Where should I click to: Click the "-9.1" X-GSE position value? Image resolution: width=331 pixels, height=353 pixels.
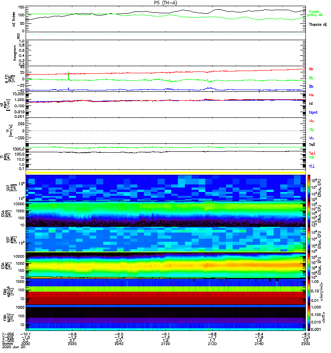pos(165,334)
